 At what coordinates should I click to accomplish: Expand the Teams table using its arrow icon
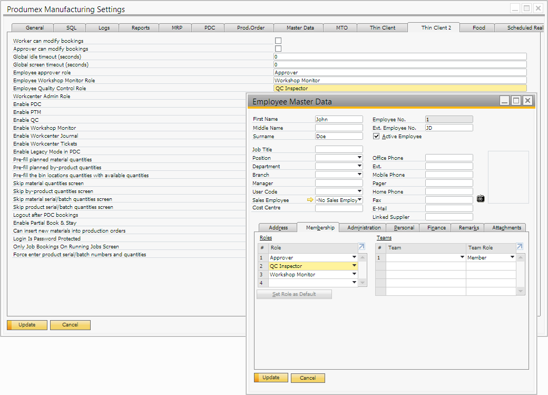[x=520, y=246]
